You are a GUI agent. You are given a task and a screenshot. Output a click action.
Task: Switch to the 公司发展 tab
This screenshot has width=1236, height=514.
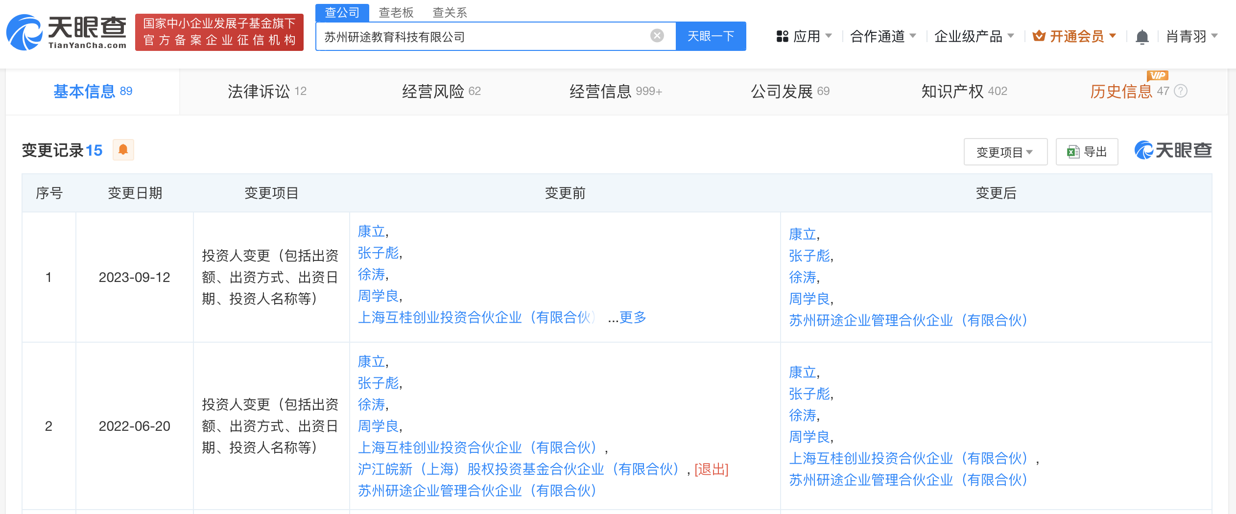point(790,92)
